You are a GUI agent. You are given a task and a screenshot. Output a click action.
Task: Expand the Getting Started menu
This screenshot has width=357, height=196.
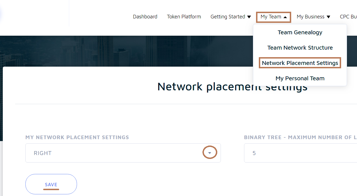point(231,17)
